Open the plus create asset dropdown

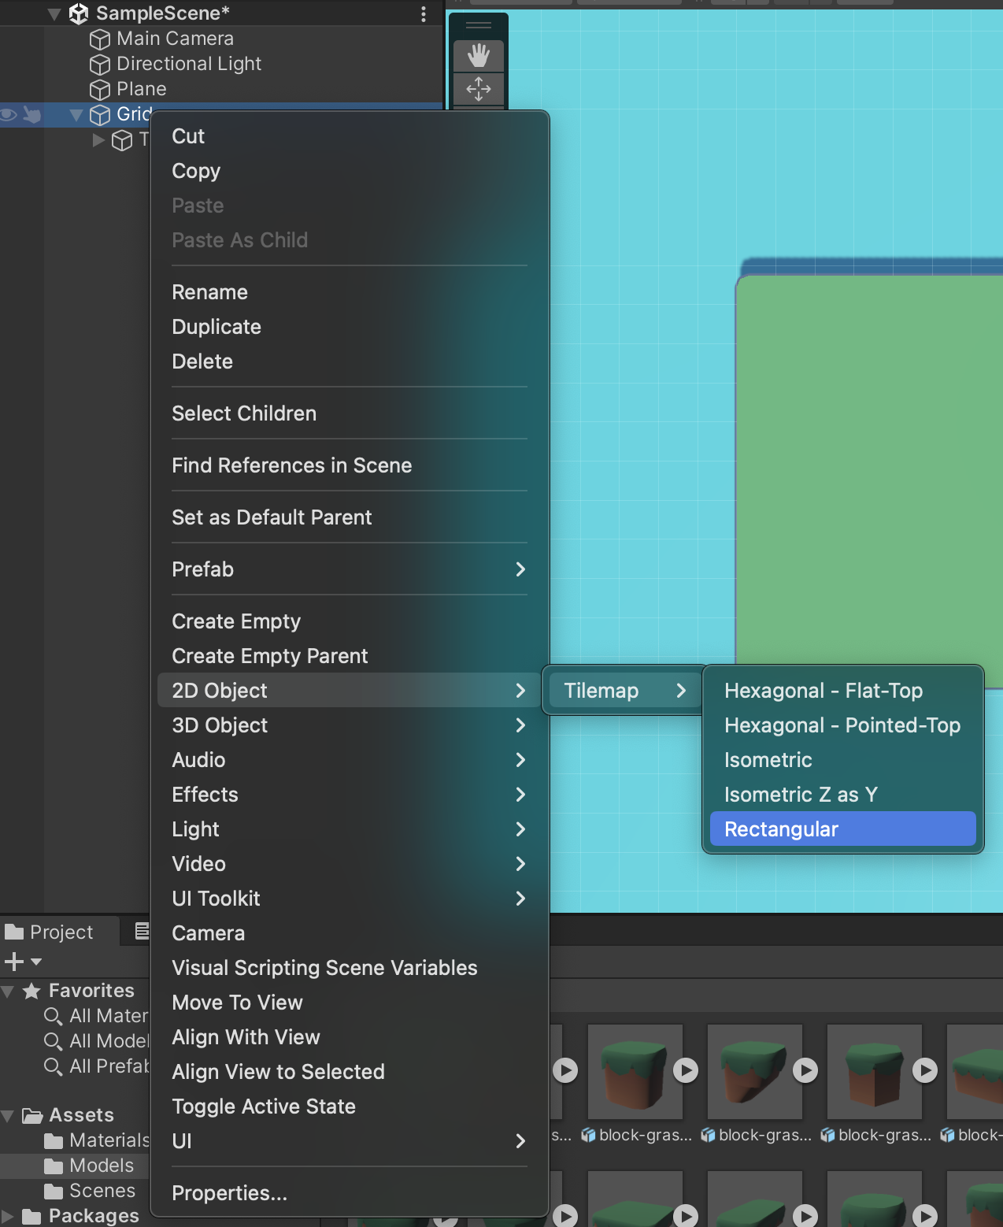tap(22, 962)
